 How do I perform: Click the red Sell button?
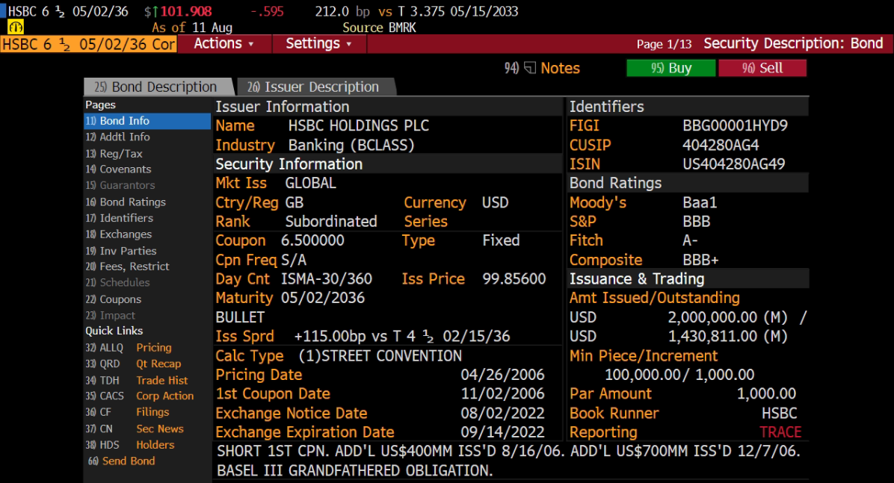click(762, 69)
